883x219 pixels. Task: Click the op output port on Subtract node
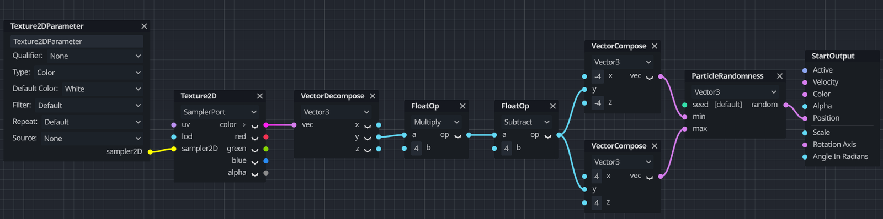[559, 135]
